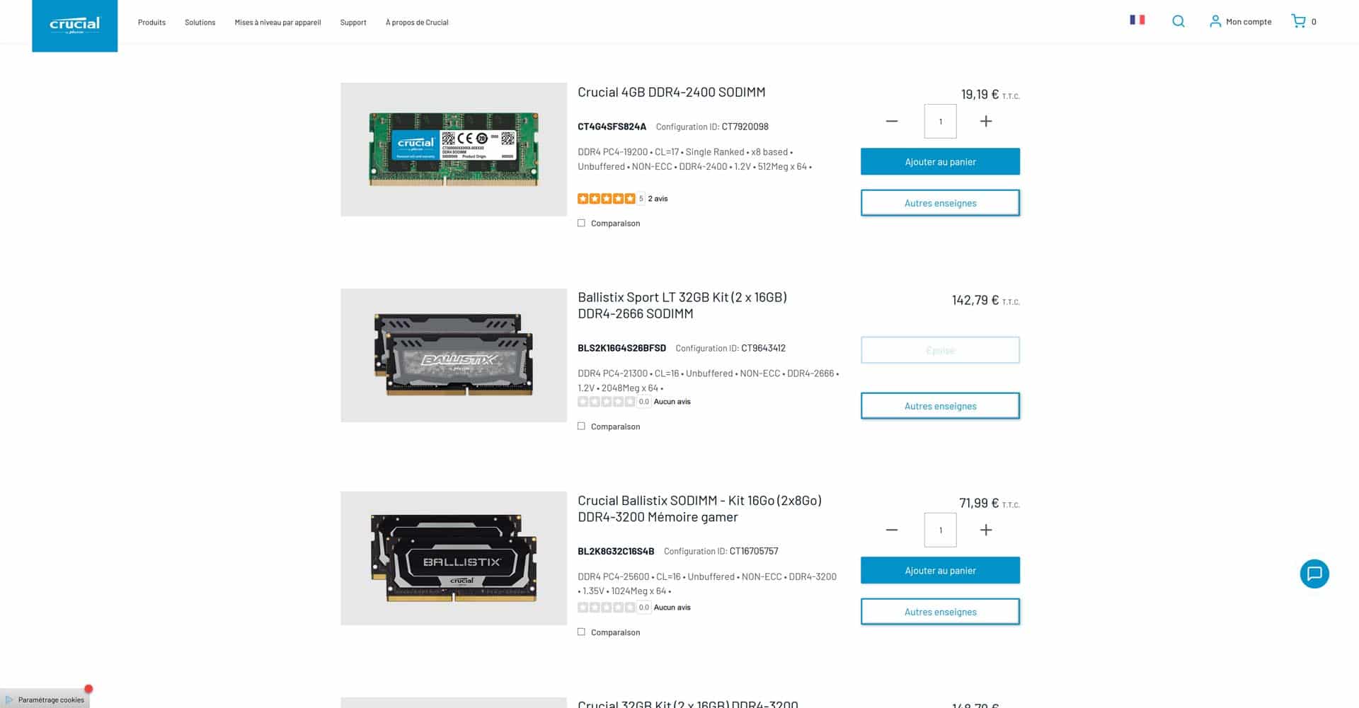Open the Solutions menu
Viewport: 1359px width, 708px height.
pyautogui.click(x=200, y=23)
